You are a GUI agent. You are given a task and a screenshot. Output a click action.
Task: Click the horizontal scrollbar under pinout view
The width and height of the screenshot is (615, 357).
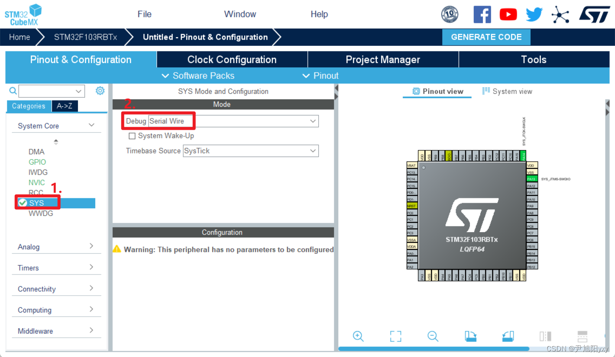coord(434,349)
